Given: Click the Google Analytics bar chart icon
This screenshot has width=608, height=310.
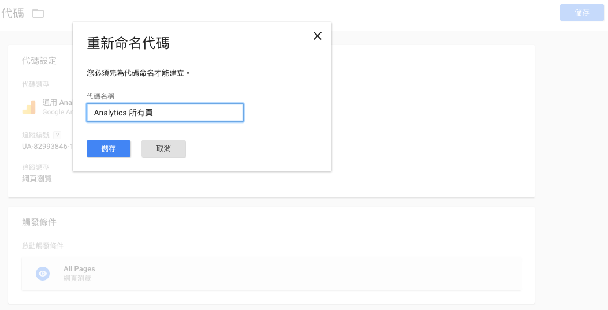Looking at the screenshot, I should point(29,107).
